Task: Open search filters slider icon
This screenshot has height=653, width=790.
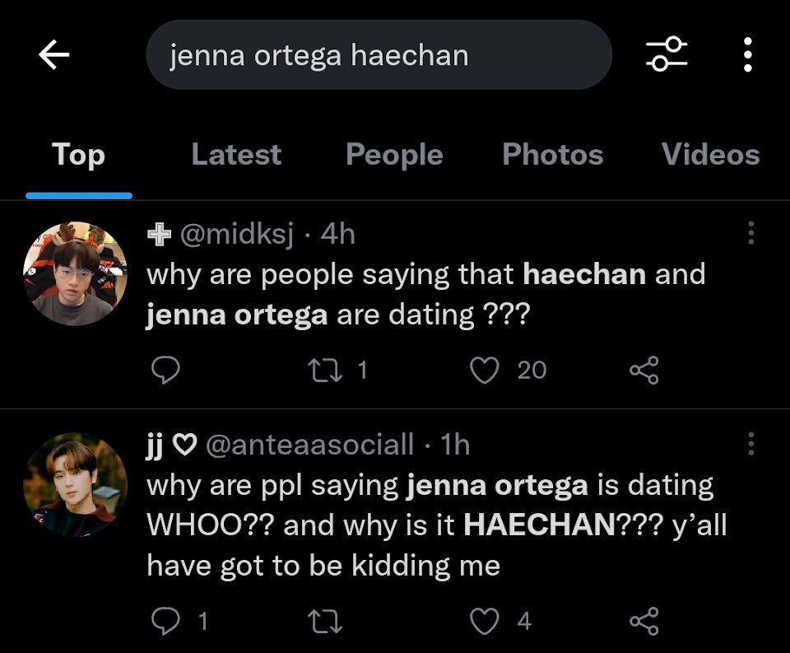Action: [666, 55]
